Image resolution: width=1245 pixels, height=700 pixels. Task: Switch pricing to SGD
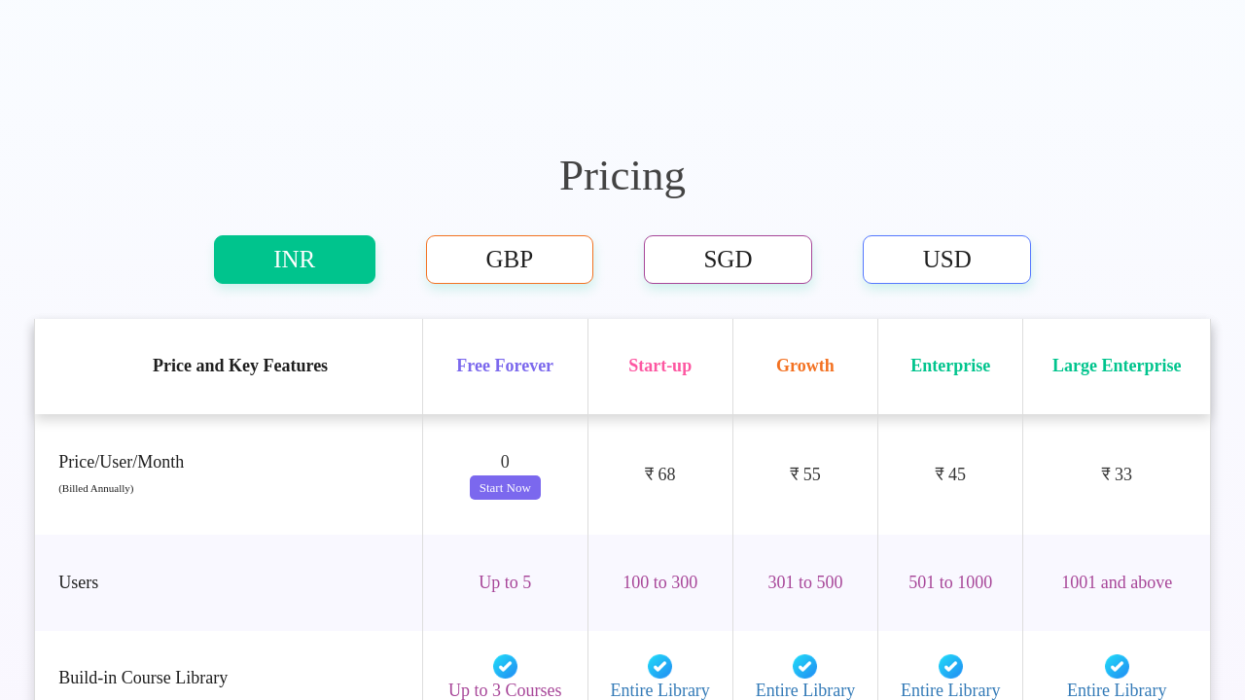click(728, 260)
